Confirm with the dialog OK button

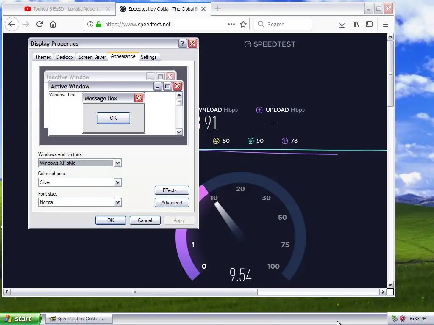(x=111, y=220)
